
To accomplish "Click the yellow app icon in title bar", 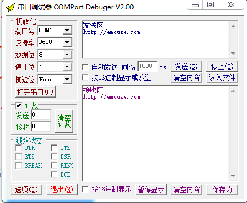I will coord(11,7).
